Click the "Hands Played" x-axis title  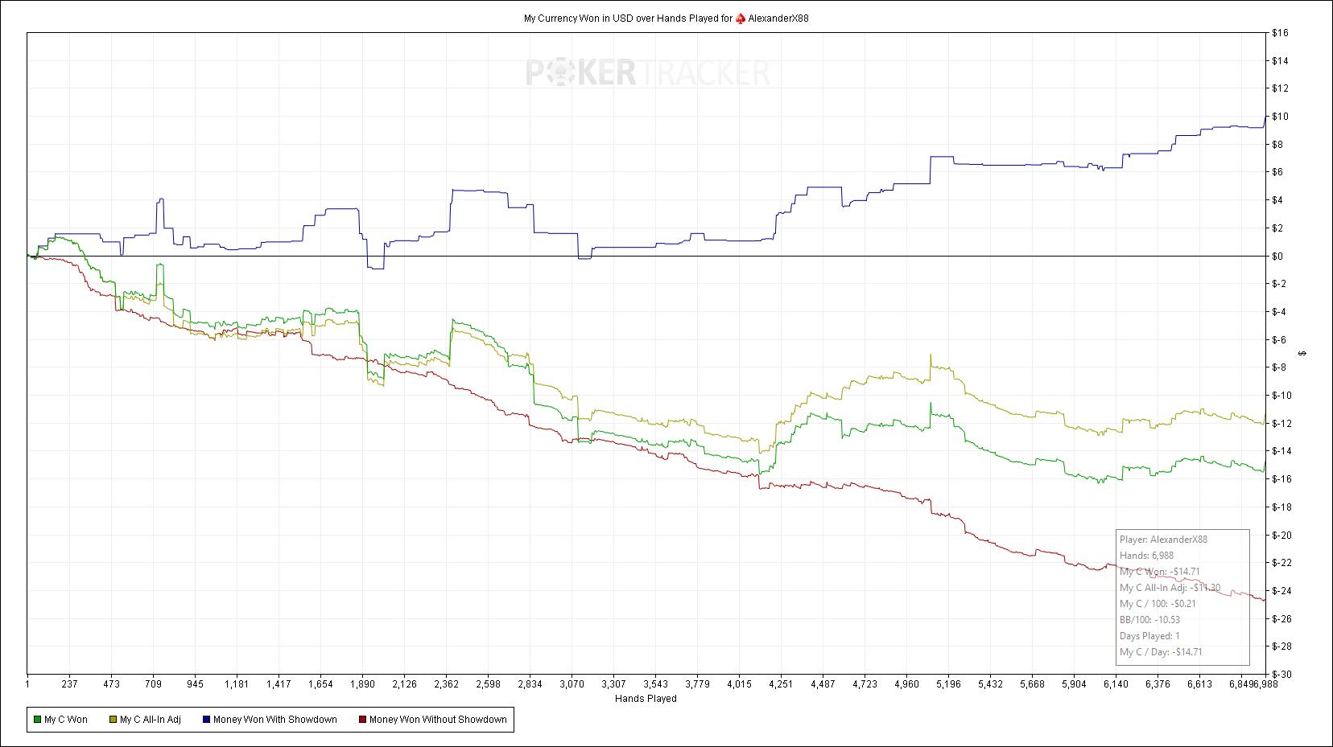[646, 699]
